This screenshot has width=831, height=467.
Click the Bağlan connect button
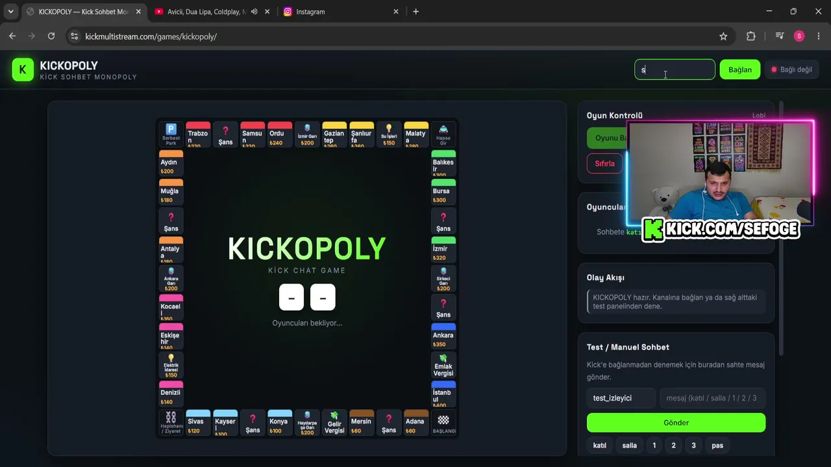(x=739, y=69)
